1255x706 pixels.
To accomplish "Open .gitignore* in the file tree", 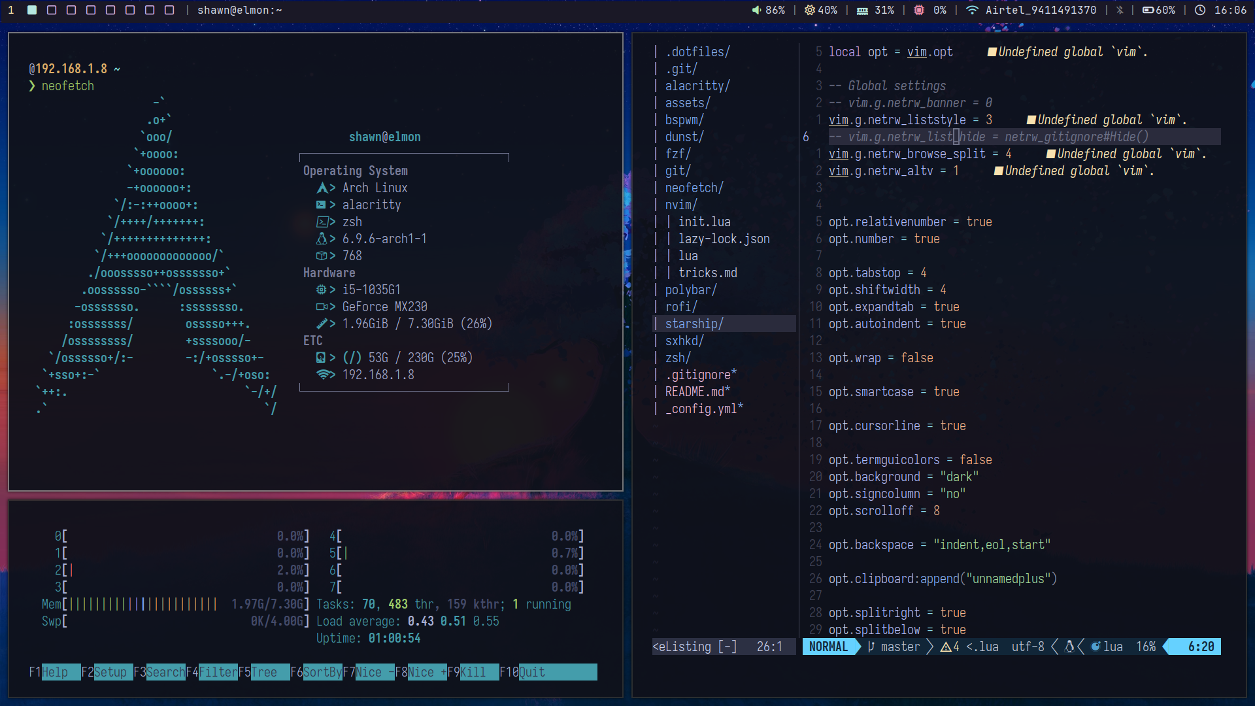I will 701,375.
